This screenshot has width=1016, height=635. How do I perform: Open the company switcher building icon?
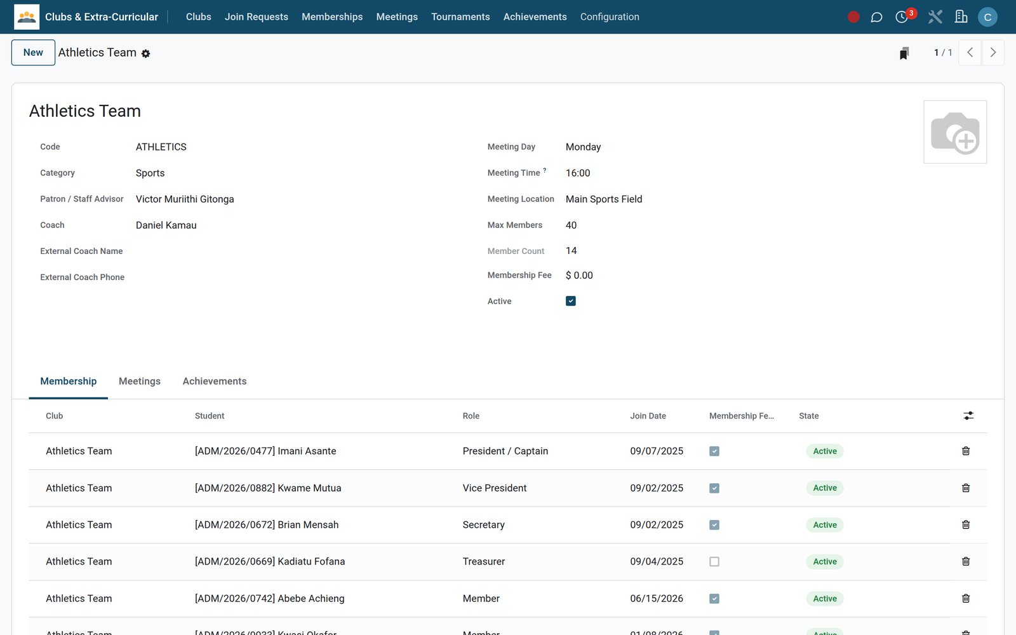[961, 17]
